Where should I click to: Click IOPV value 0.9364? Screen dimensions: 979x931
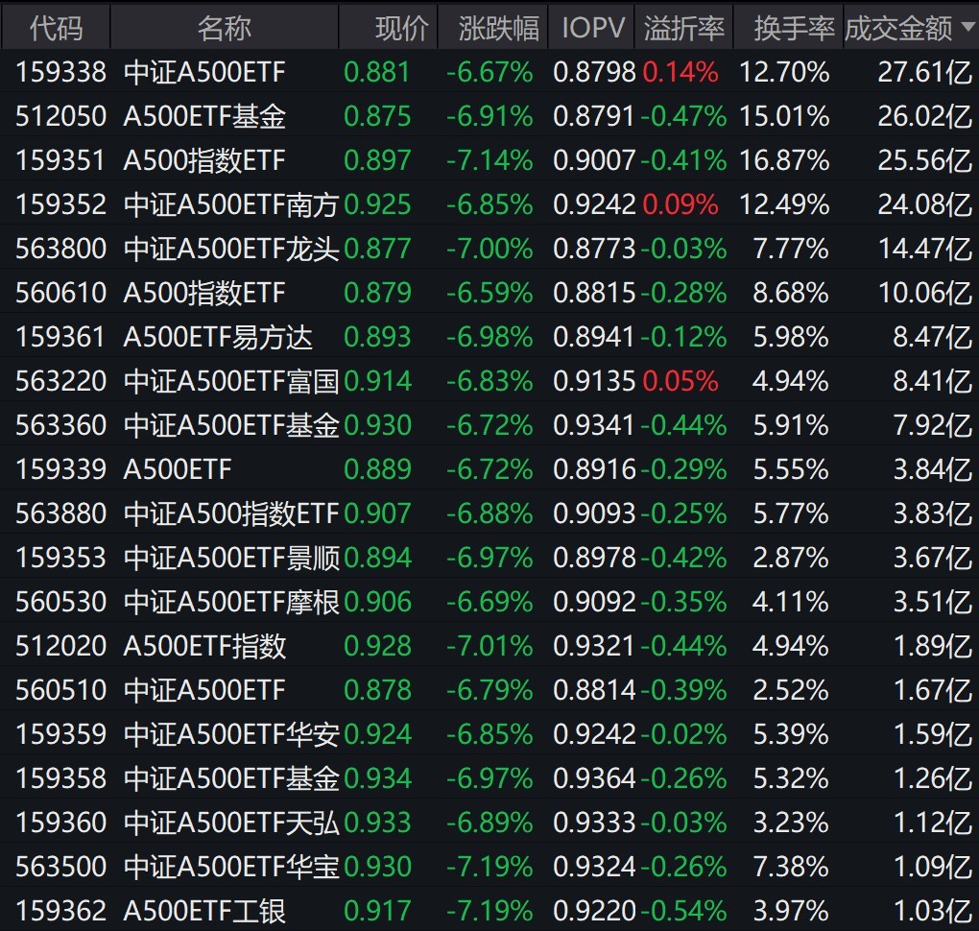594,778
